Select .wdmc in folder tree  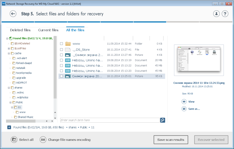(20, 93)
